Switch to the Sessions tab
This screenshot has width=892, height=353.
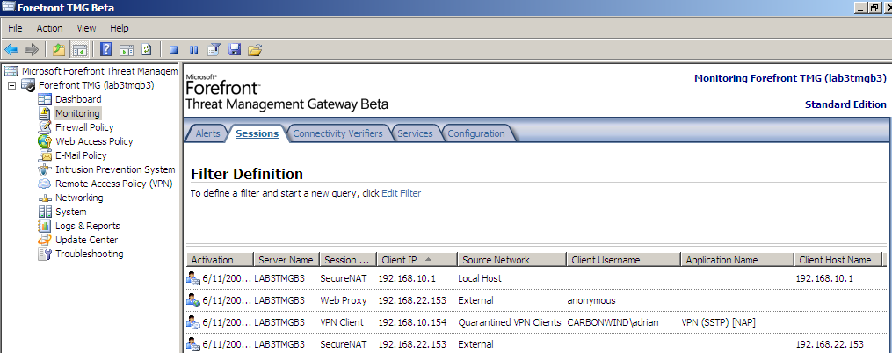[257, 133]
